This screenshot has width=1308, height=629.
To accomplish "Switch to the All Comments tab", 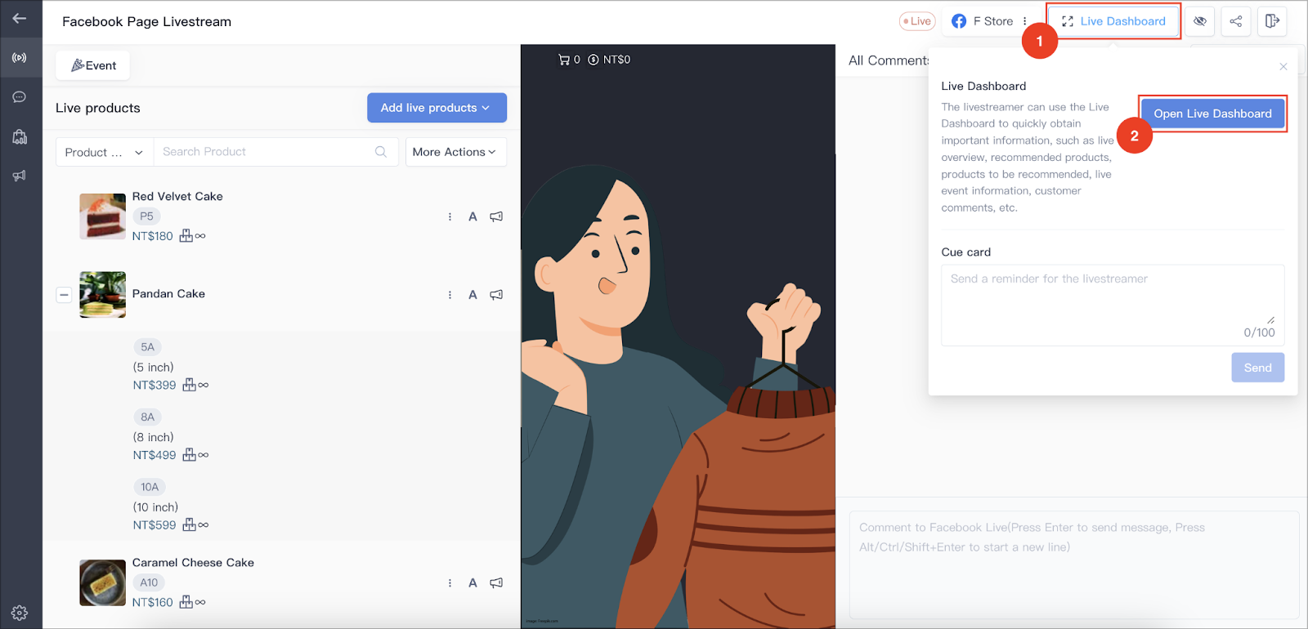I will click(x=889, y=60).
